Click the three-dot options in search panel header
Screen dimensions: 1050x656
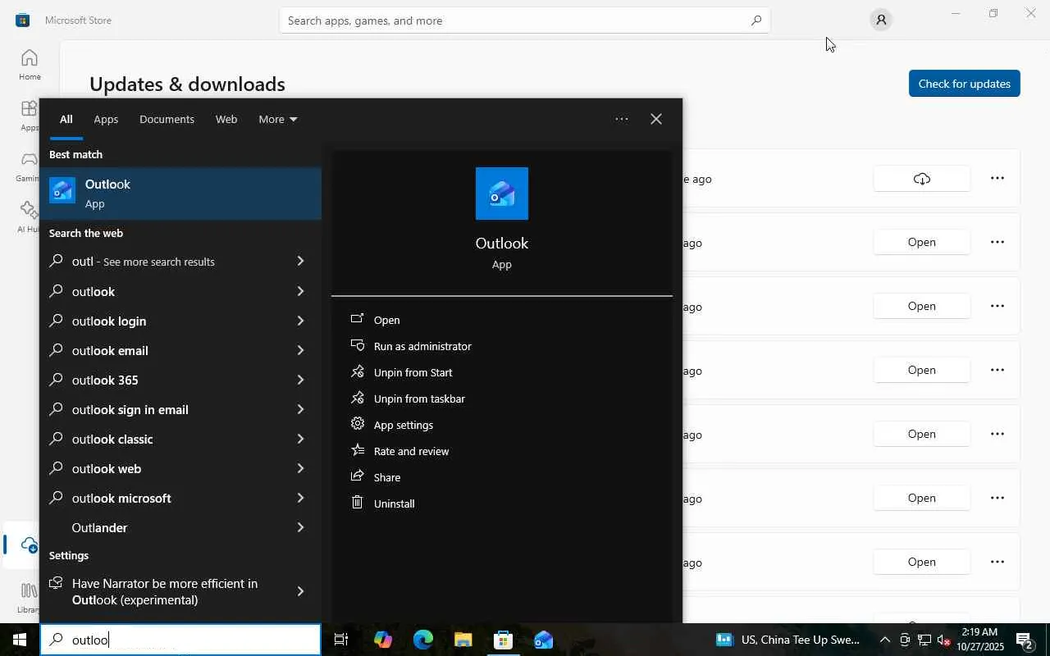[x=622, y=119]
